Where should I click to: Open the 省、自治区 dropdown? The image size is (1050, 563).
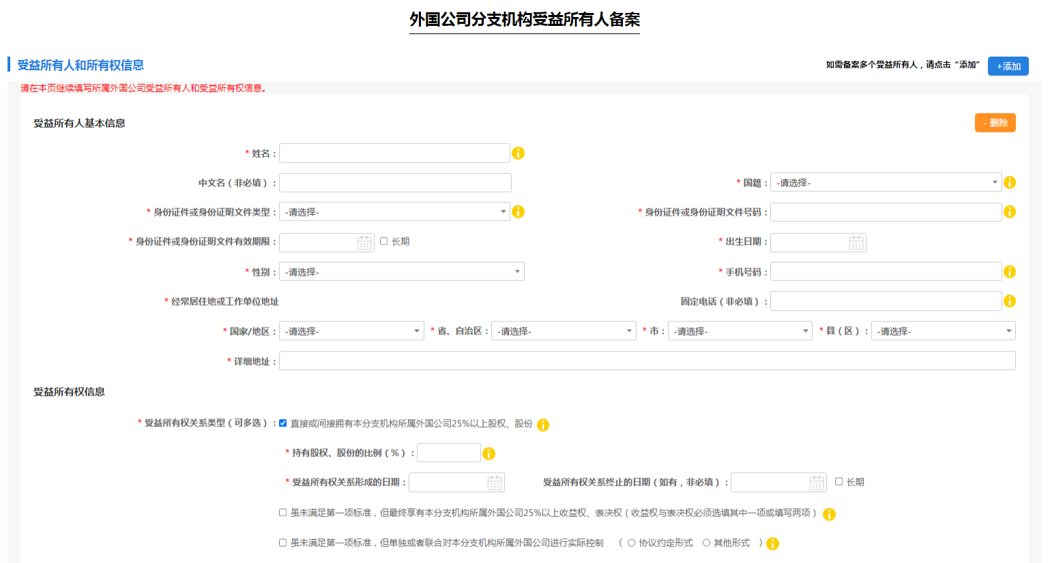pos(564,330)
